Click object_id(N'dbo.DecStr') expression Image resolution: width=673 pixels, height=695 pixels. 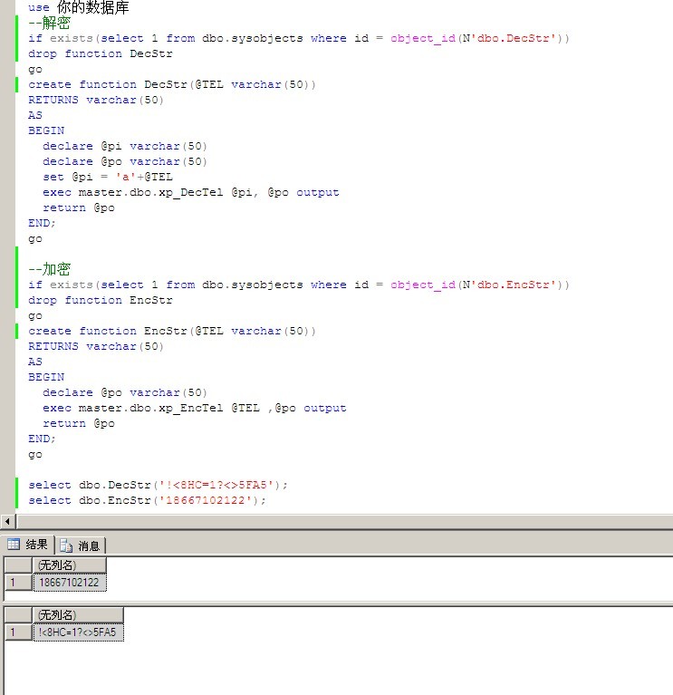coord(479,39)
